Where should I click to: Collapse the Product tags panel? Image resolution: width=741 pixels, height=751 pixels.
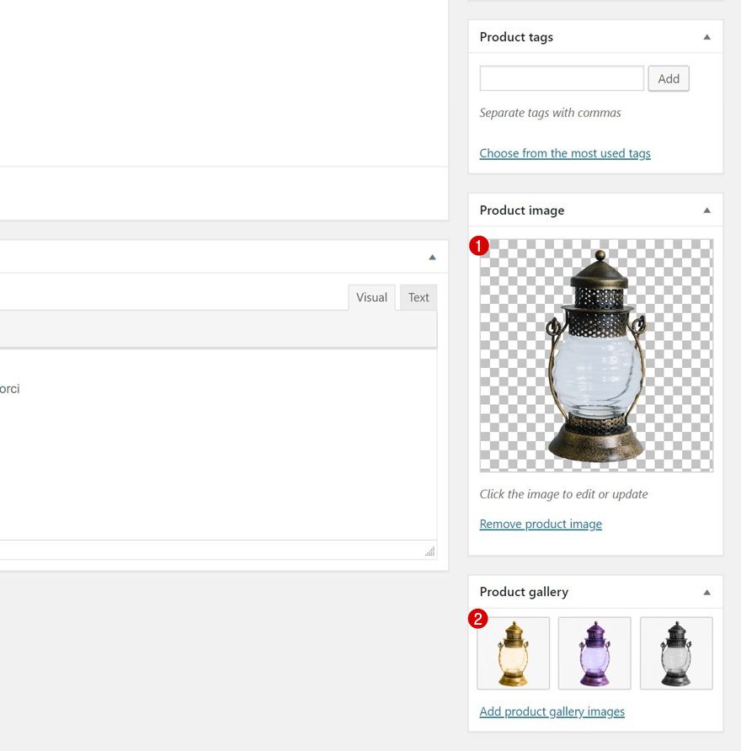click(707, 36)
